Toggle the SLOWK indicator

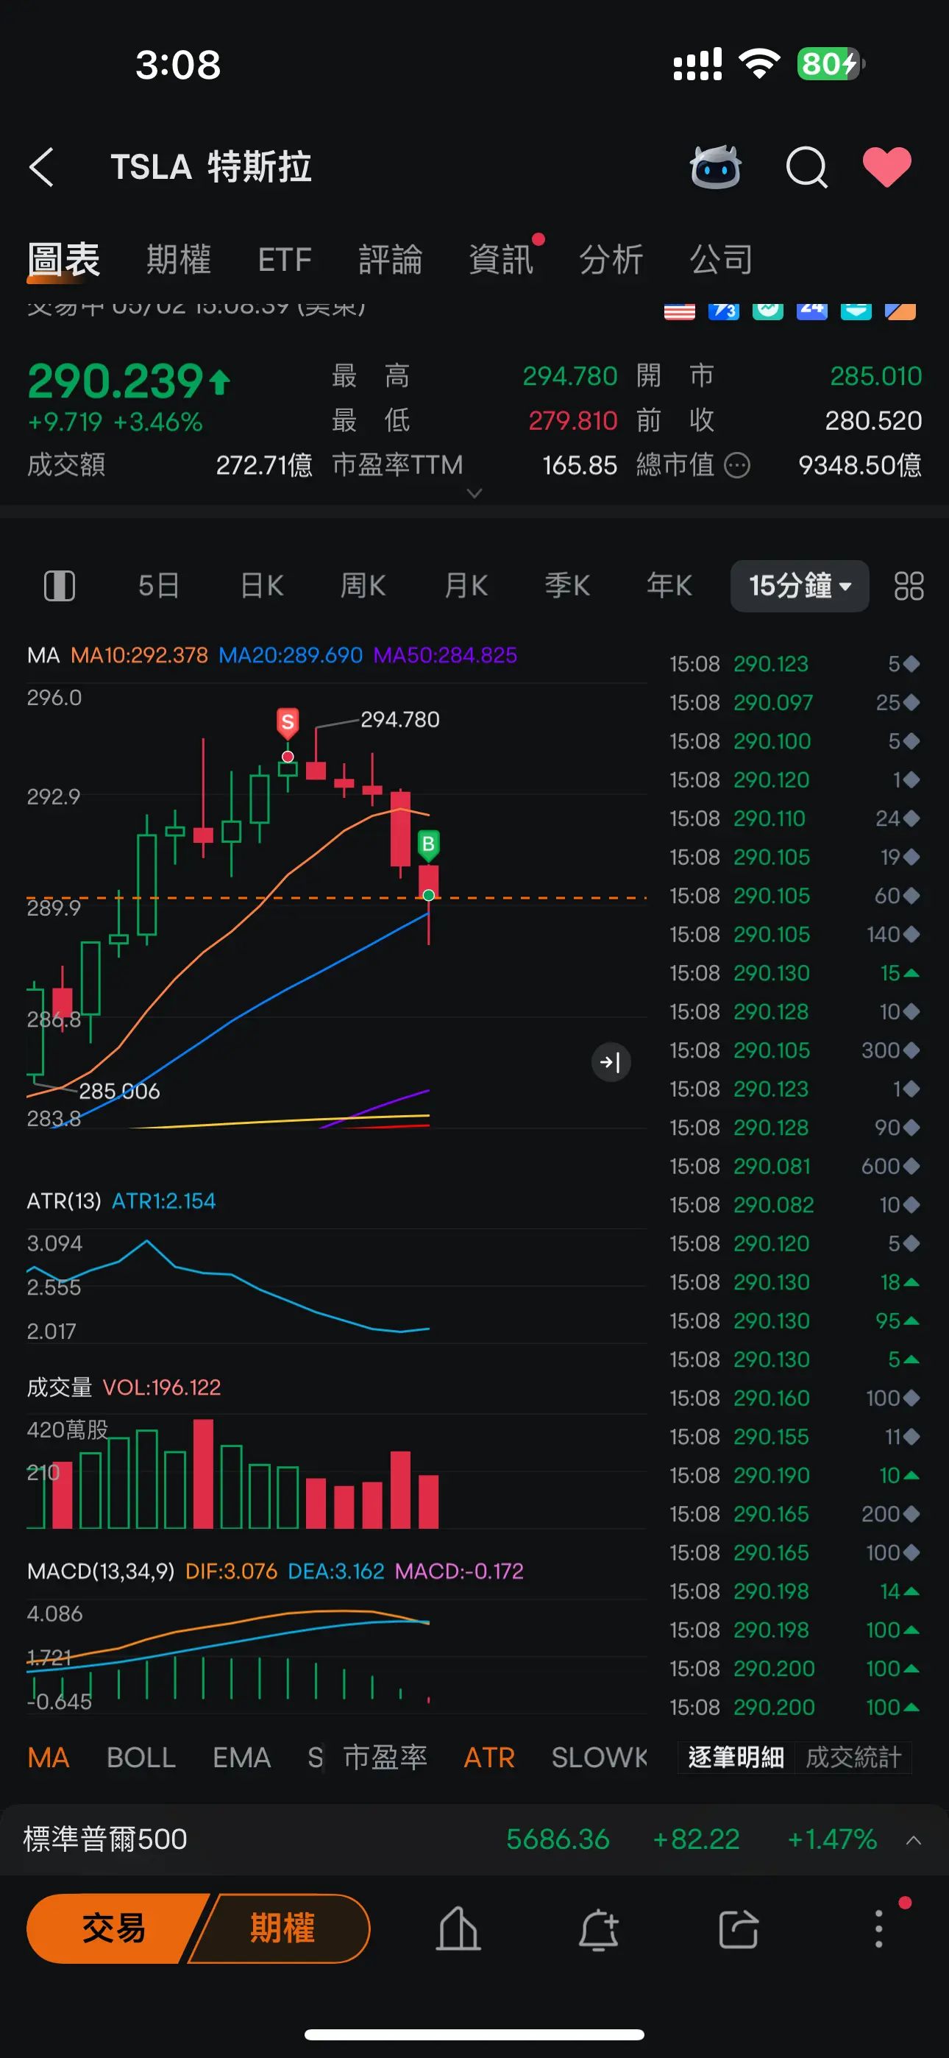599,1758
